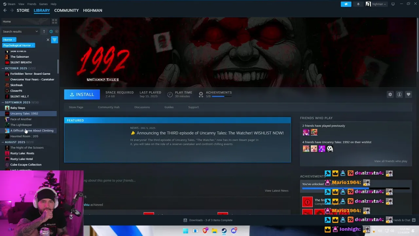Viewport: 419px width, 236px height.
Task: Click first friend avatar who played previously
Action: tap(306, 132)
